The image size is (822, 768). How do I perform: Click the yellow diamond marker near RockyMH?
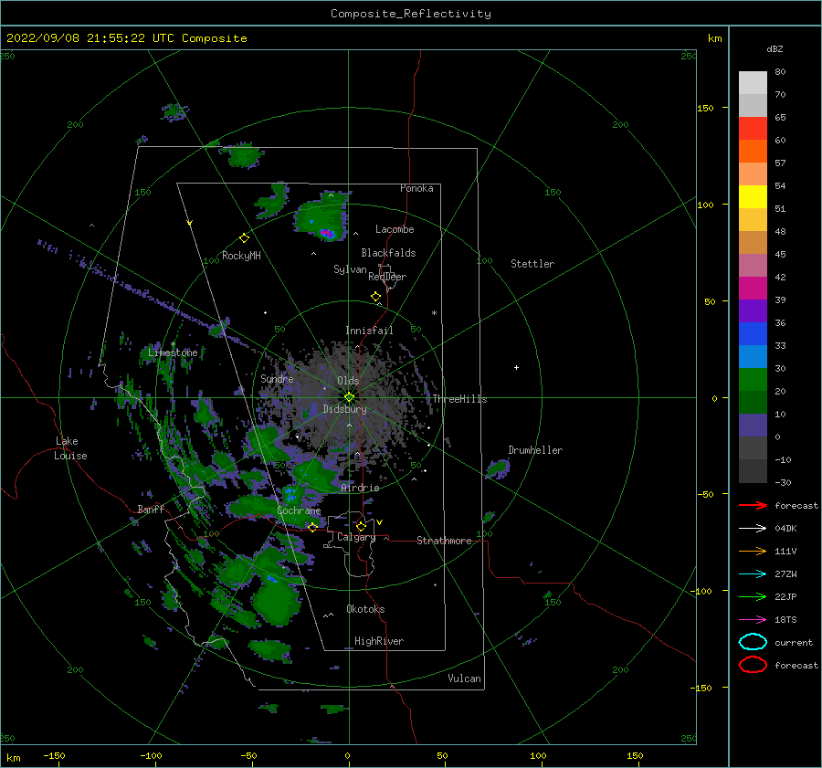pyautogui.click(x=244, y=238)
